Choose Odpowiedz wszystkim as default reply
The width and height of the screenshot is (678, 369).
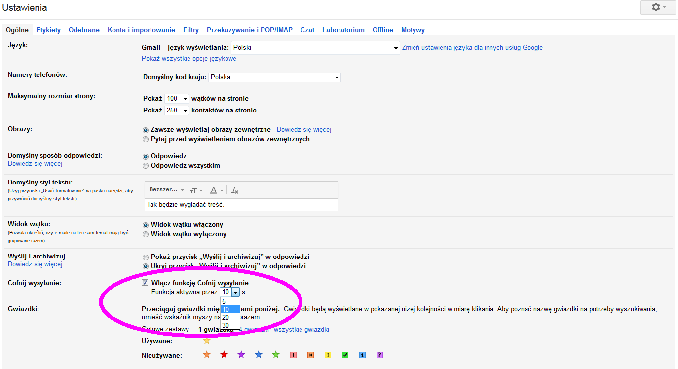click(145, 166)
